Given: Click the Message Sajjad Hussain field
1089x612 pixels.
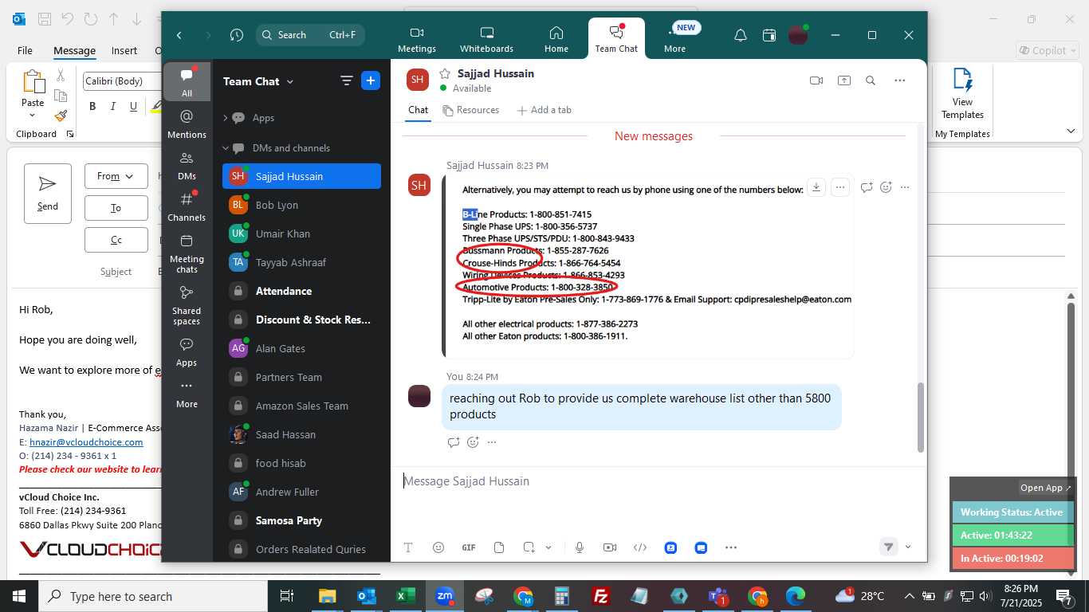Looking at the screenshot, I should pos(658,481).
